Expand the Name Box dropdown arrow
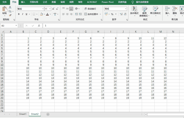The image size is (184, 118). pyautogui.click(x=16, y=26)
